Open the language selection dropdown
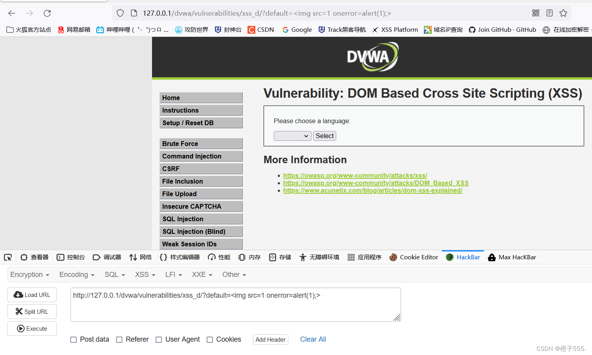Screen dimensions: 592x355 [x=292, y=136]
